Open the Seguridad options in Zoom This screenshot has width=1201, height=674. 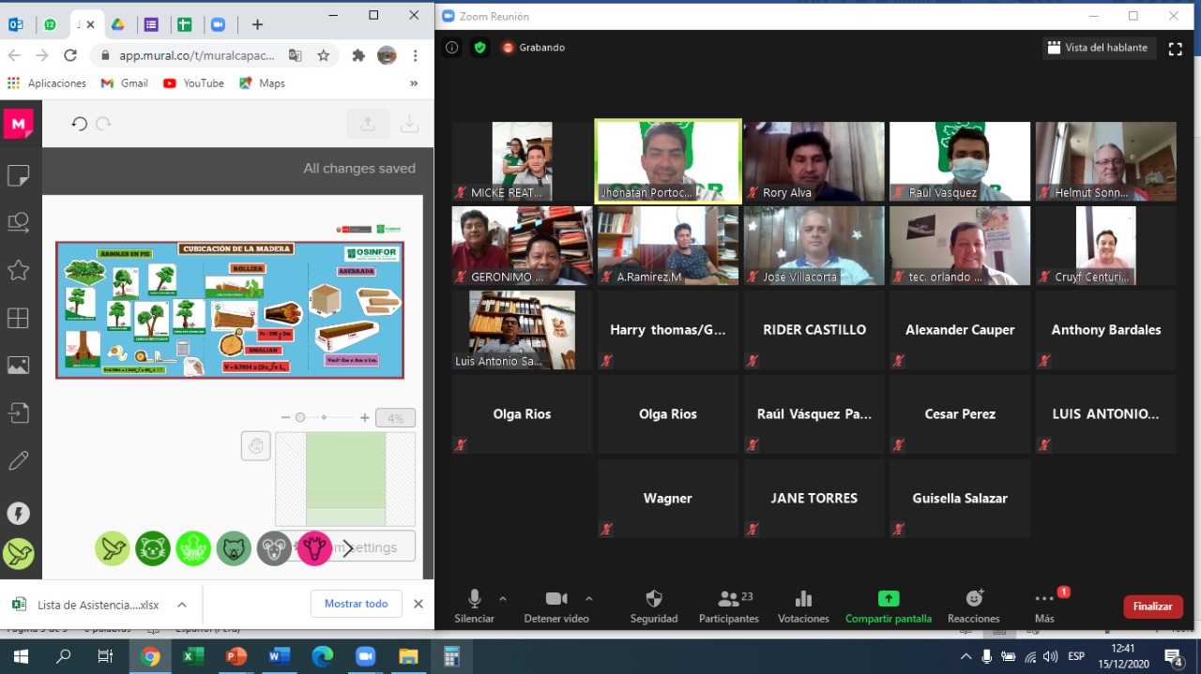click(x=654, y=607)
